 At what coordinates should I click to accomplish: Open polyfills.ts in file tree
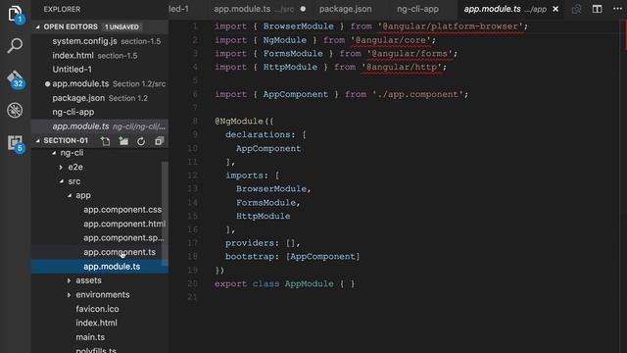tap(96, 349)
